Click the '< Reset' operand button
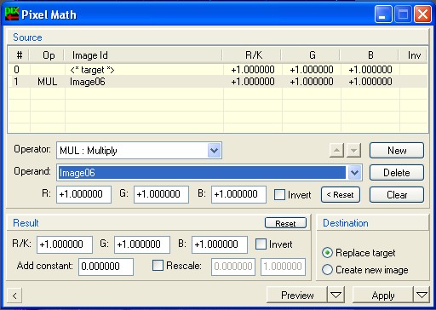This screenshot has width=436, height=310. coord(341,195)
